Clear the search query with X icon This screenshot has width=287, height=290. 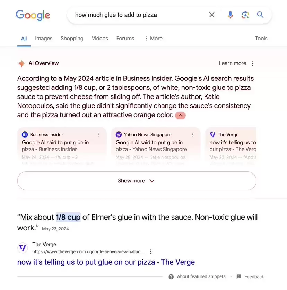(x=212, y=15)
